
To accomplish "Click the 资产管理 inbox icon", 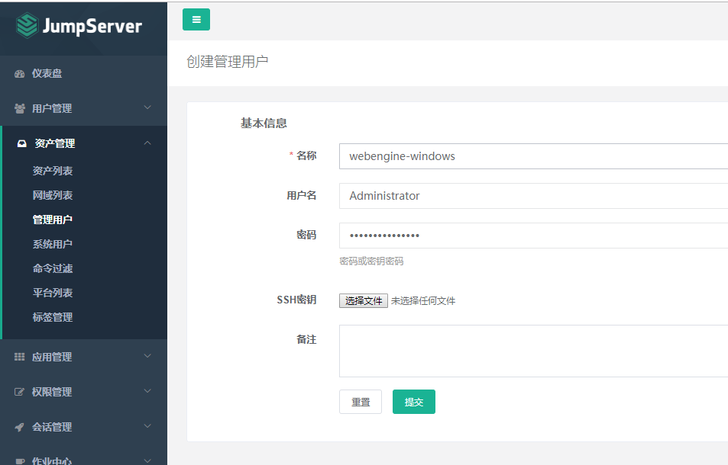I will tap(22, 143).
